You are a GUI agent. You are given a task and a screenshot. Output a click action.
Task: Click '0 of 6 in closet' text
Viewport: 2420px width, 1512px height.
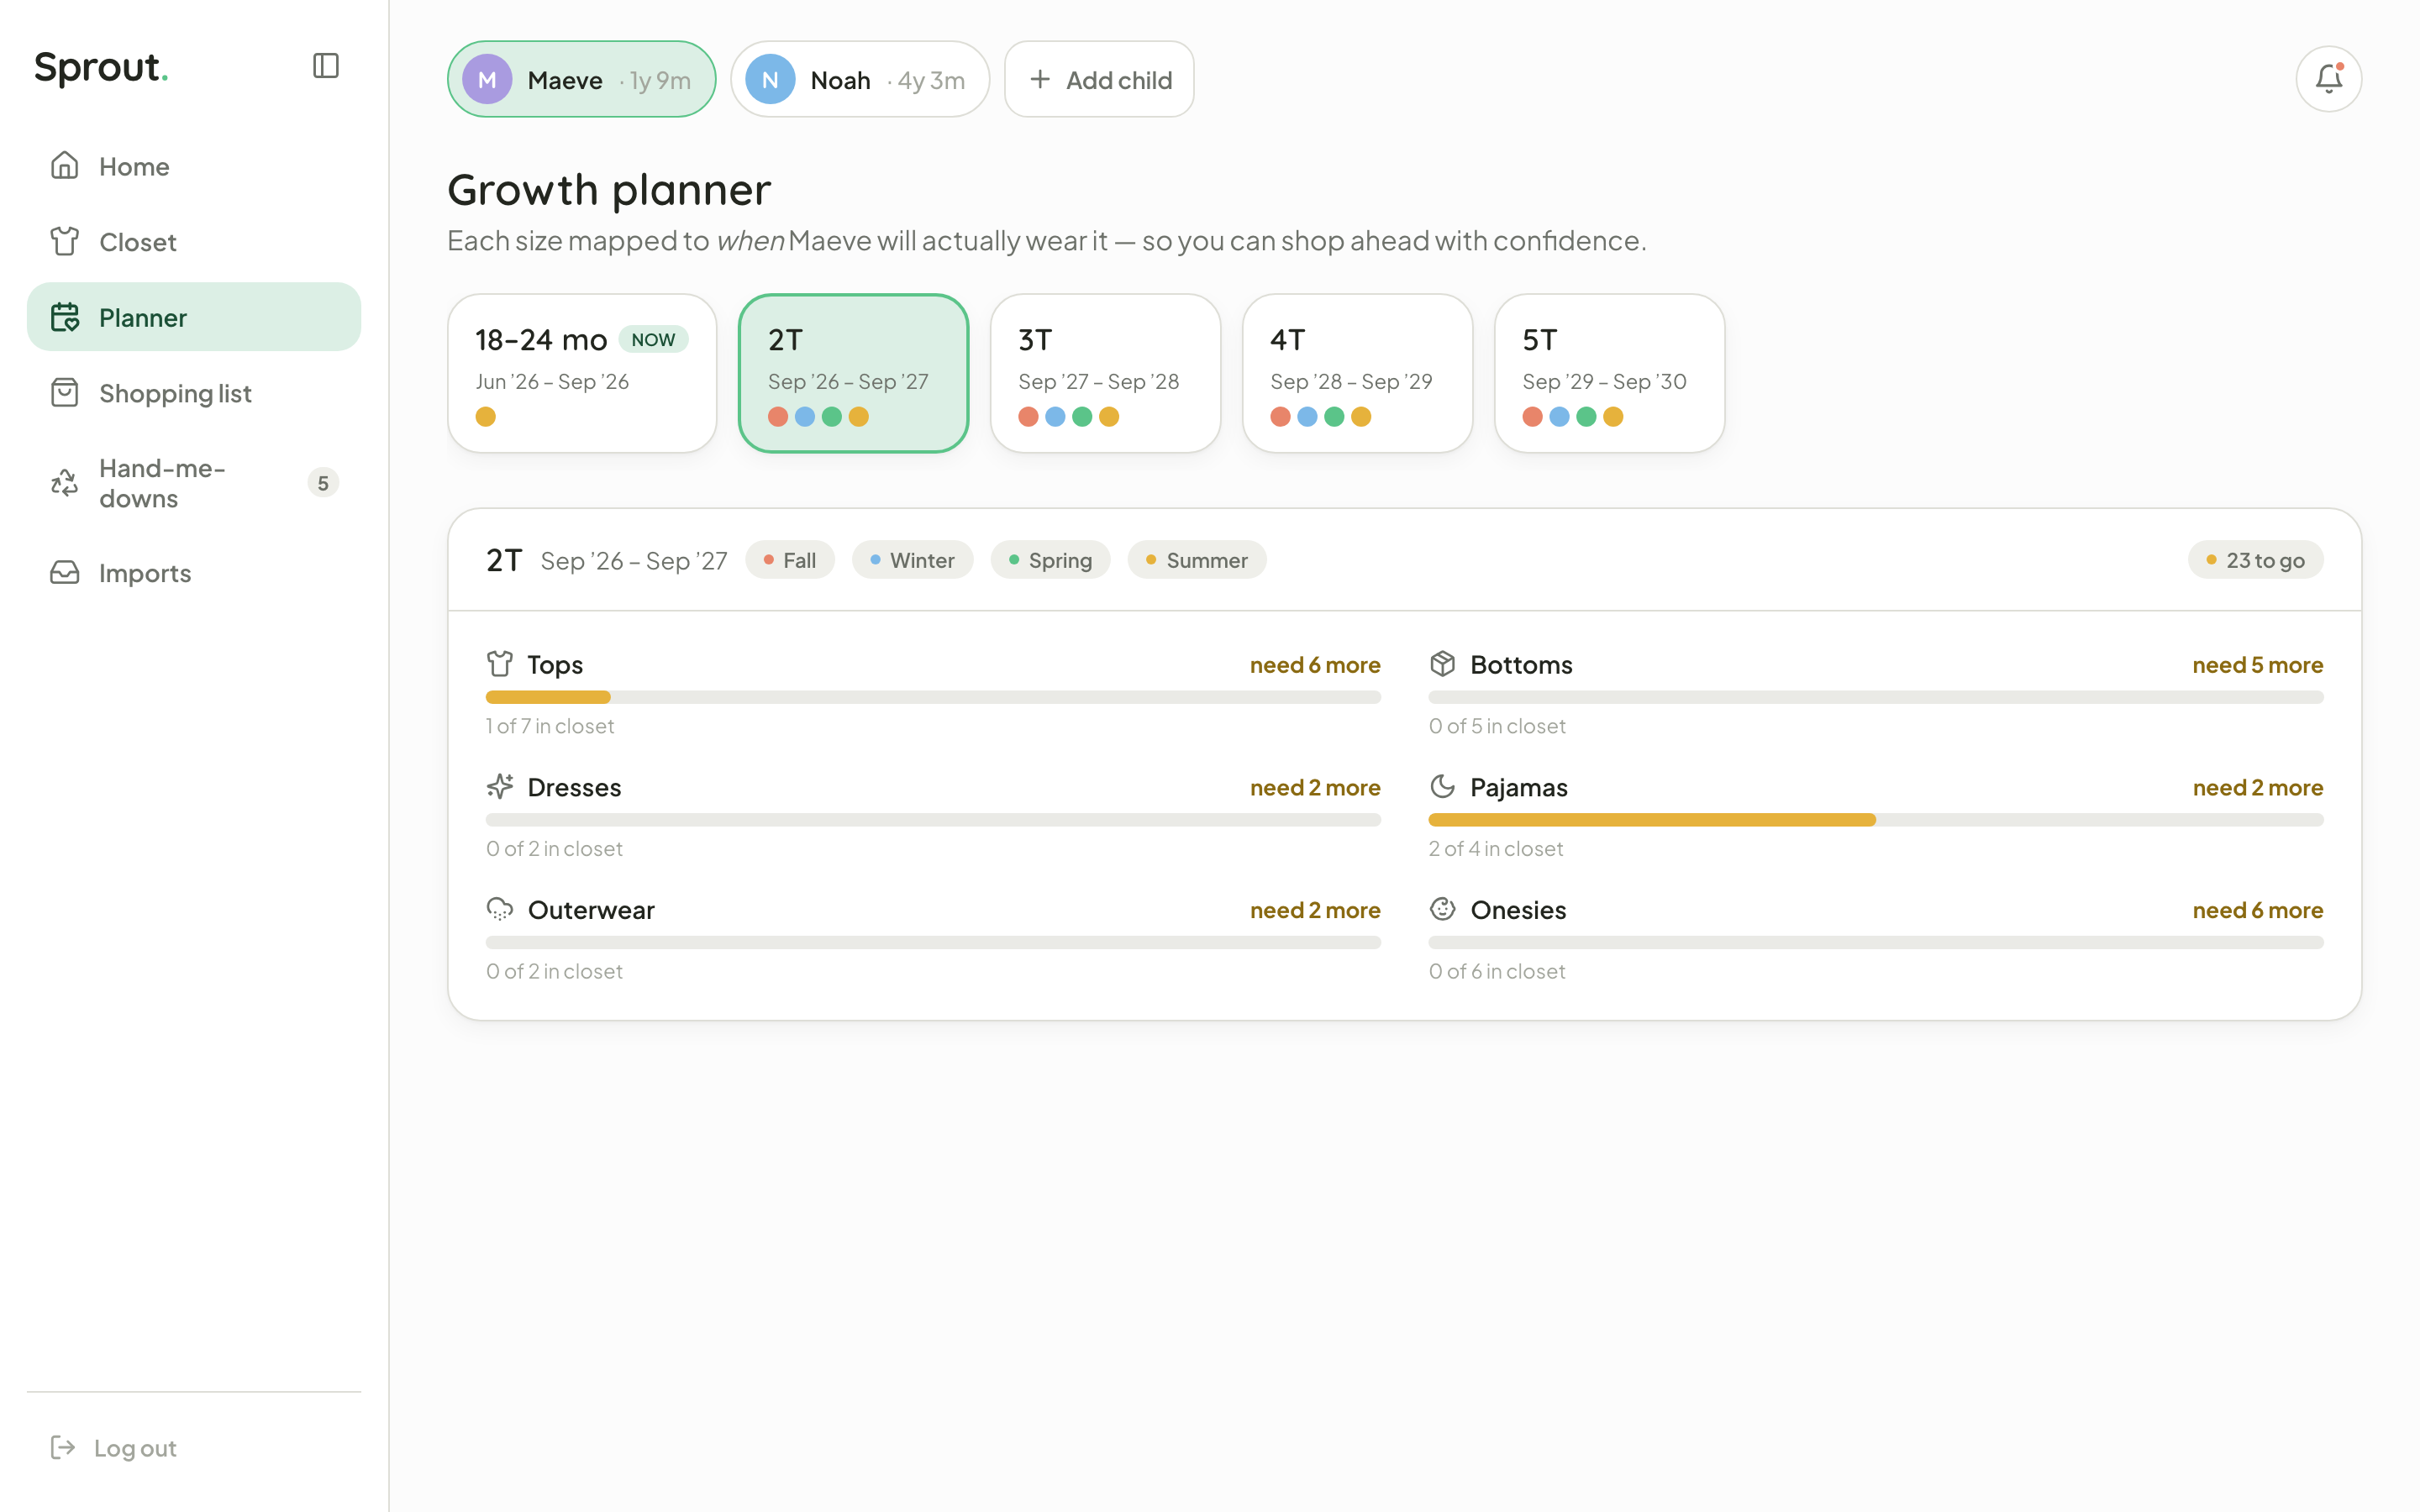(1497, 971)
